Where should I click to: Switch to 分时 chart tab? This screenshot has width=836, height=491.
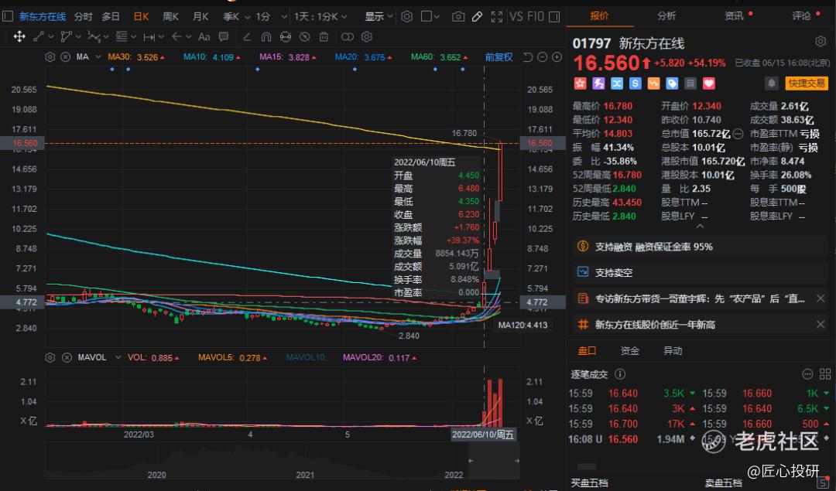pyautogui.click(x=83, y=17)
